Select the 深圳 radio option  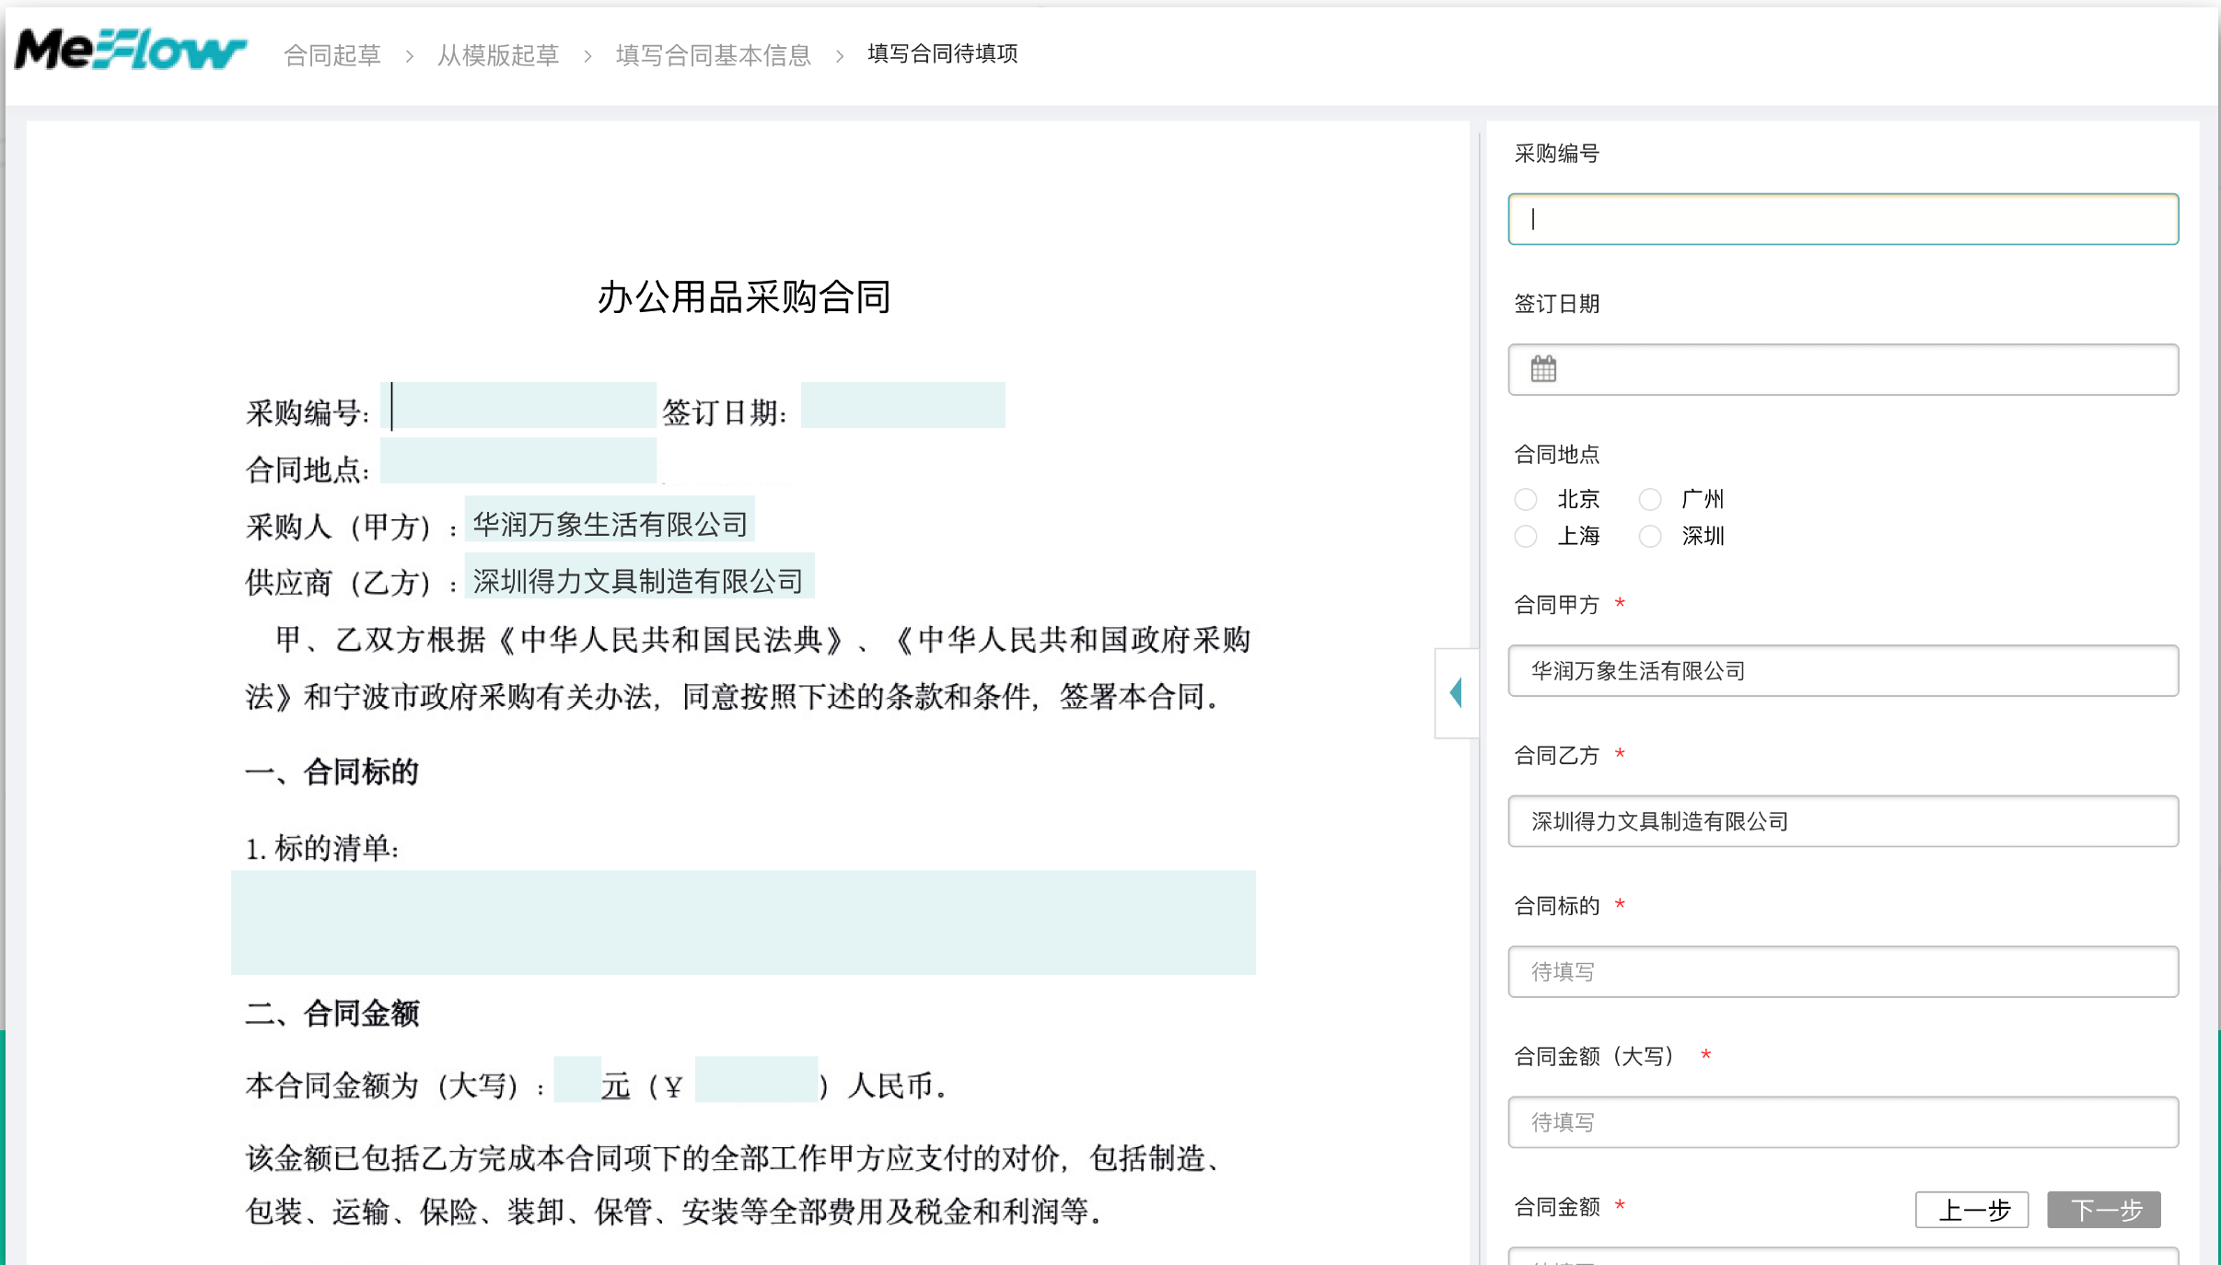point(1650,536)
